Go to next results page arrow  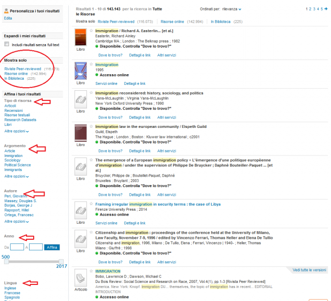click(326, 9)
